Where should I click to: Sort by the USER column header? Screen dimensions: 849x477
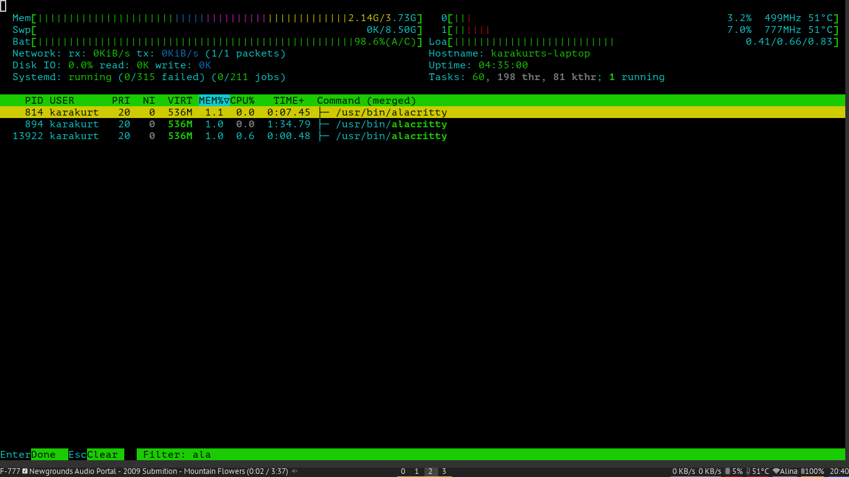pyautogui.click(x=62, y=101)
